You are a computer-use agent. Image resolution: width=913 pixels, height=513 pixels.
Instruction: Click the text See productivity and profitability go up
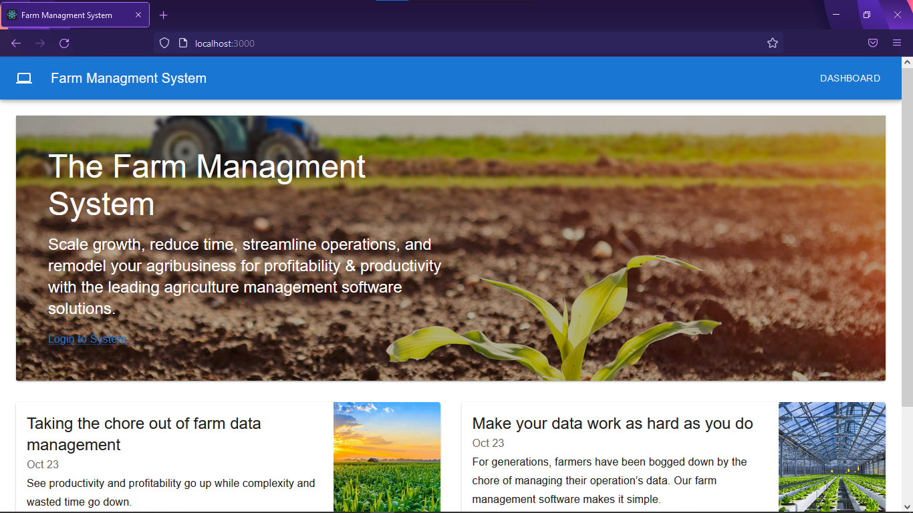pyautogui.click(x=171, y=492)
